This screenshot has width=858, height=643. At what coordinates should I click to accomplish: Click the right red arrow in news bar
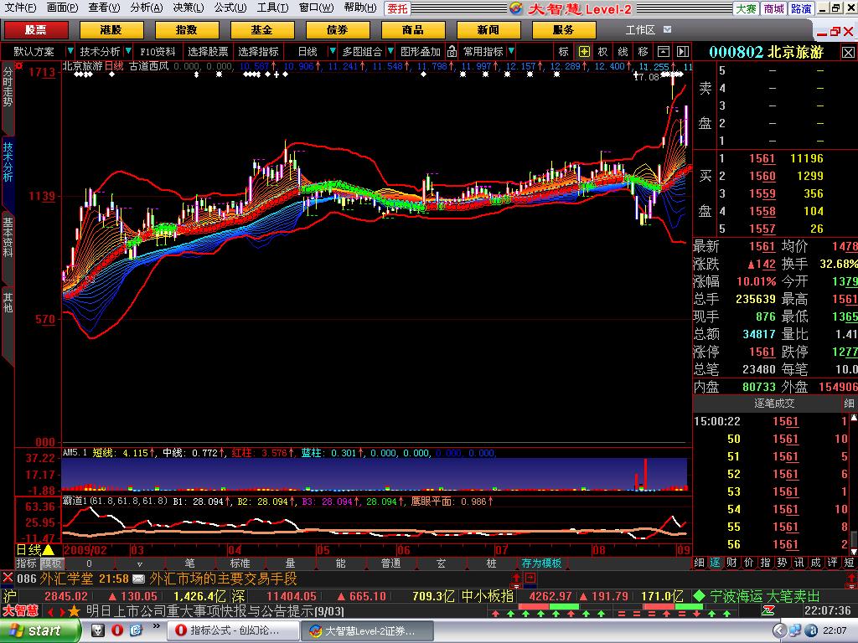pos(61,611)
